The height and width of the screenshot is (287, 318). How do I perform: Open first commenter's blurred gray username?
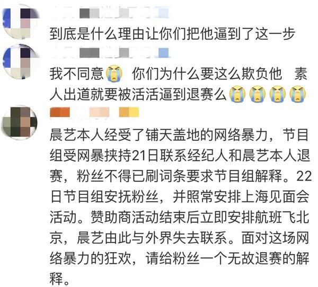[x=111, y=13]
